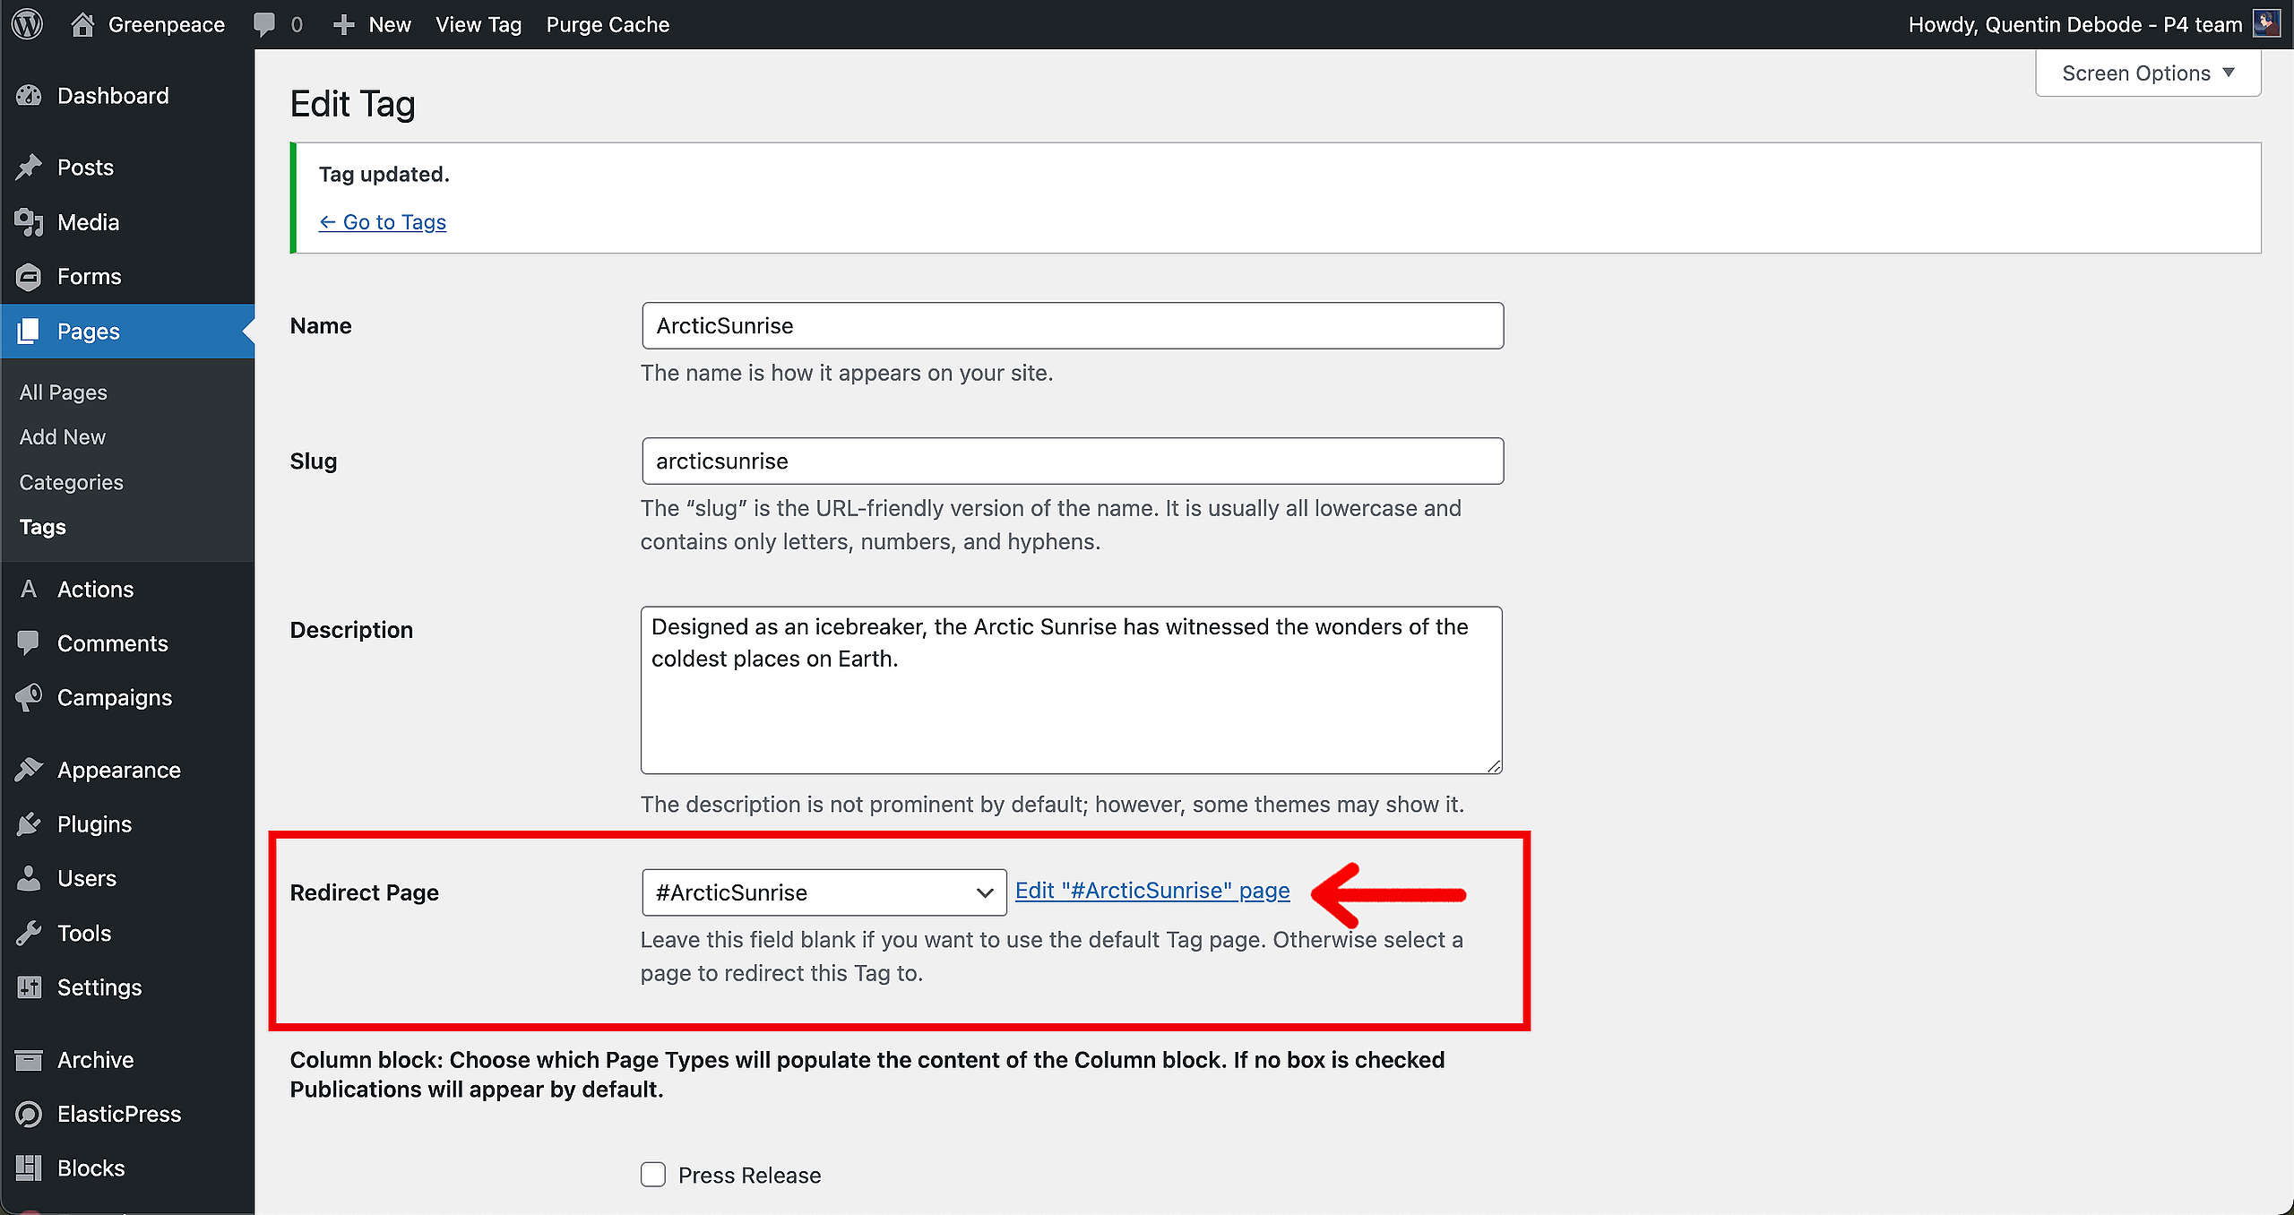The image size is (2294, 1215).
Task: Open the WordPress logo menu
Action: coord(28,24)
